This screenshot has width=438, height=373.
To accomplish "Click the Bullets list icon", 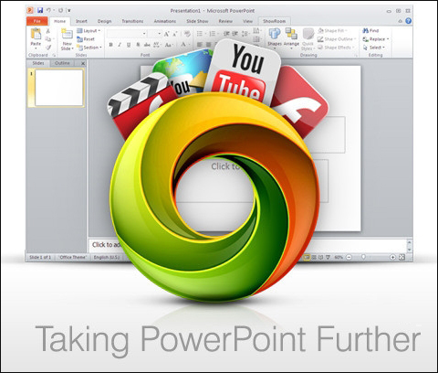I will point(200,34).
